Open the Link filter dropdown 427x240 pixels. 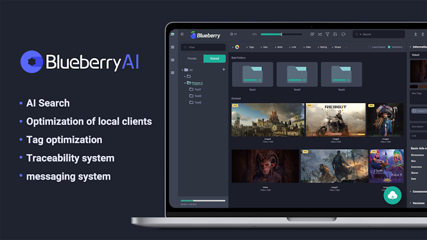293,47
